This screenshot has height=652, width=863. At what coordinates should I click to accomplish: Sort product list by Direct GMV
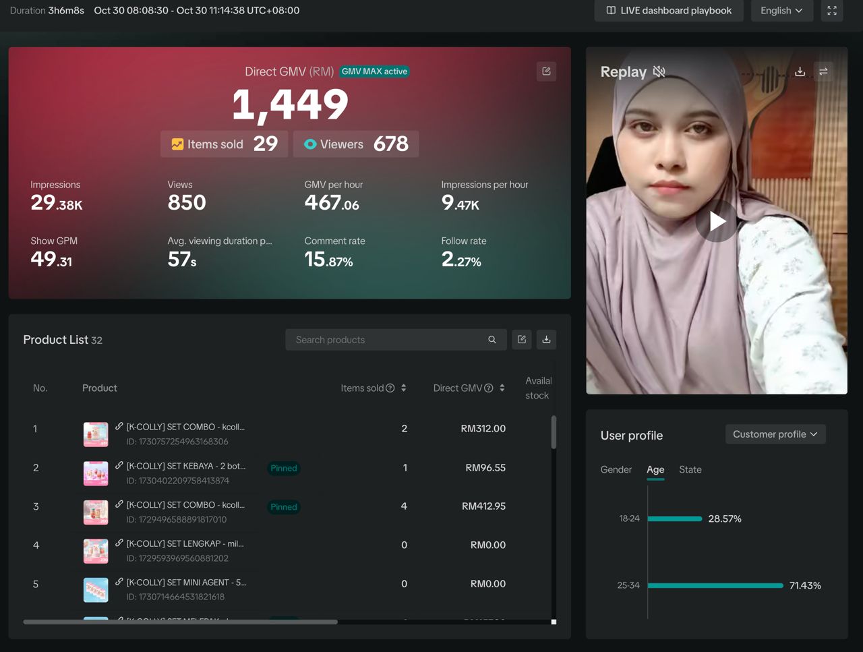[502, 388]
